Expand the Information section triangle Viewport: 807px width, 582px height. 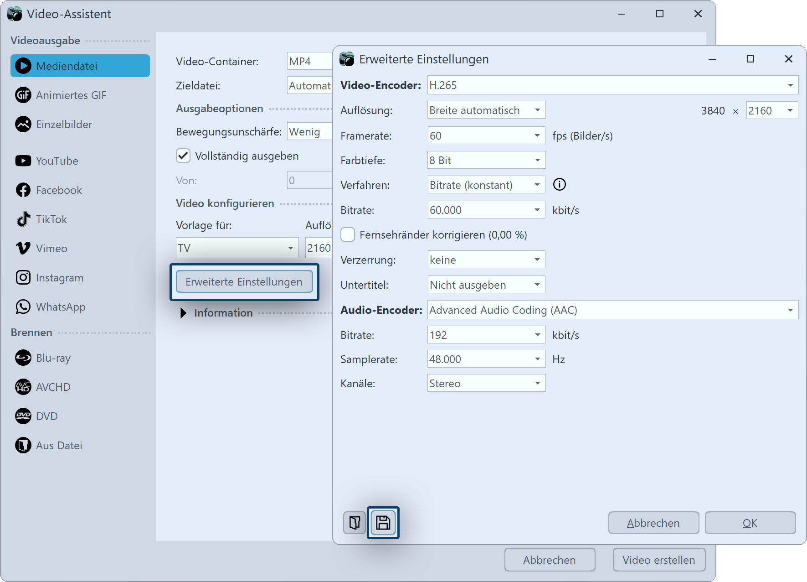(x=183, y=313)
